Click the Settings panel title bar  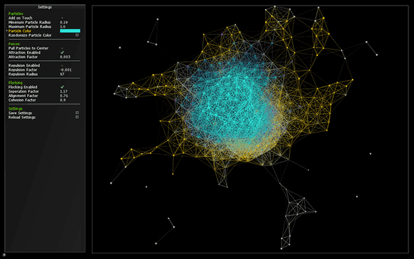pos(45,7)
